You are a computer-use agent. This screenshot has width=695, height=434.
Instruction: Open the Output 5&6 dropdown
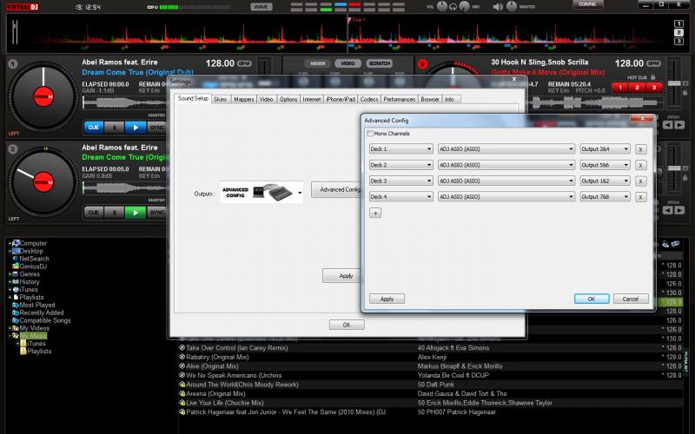tap(605, 165)
